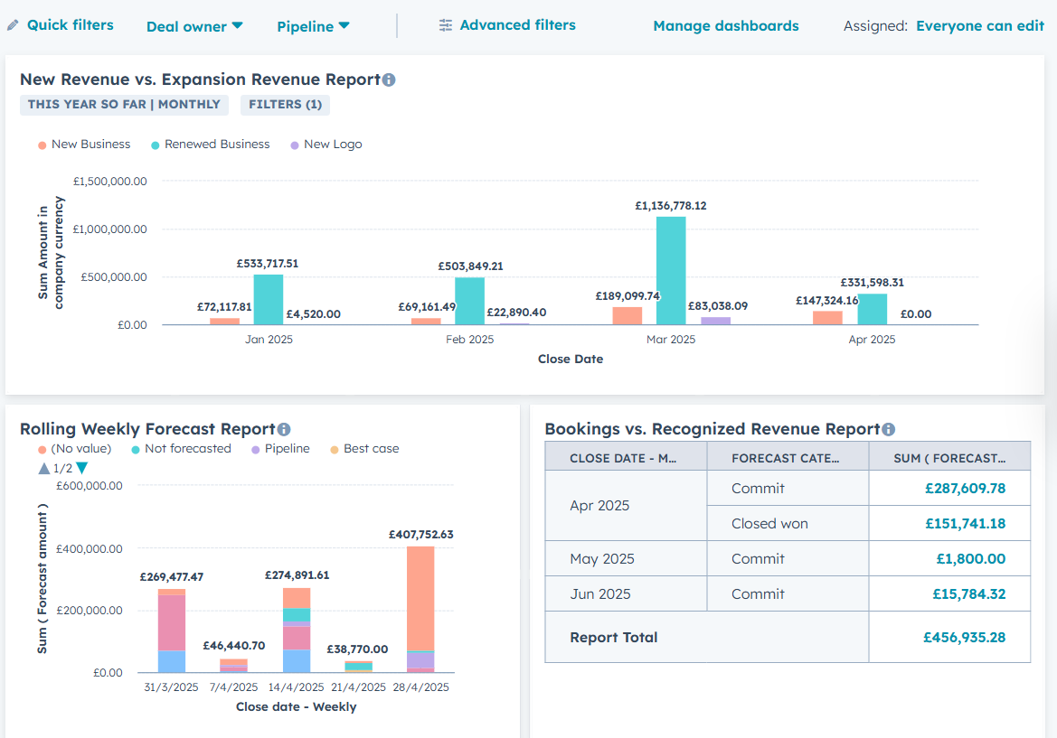The height and width of the screenshot is (738, 1057).
Task: Toggle New Logo legend series
Action: point(326,145)
